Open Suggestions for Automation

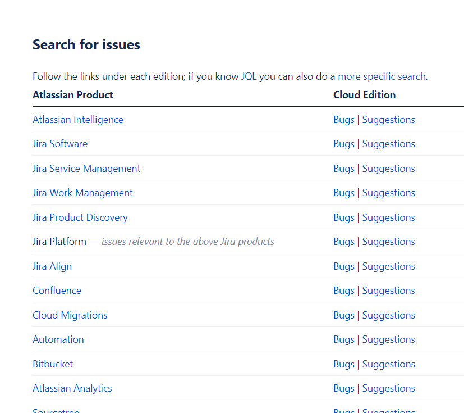point(389,339)
